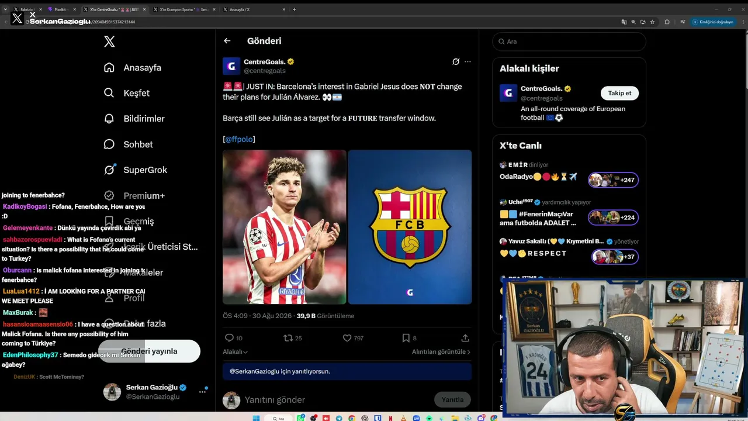Screen dimensions: 748x421
Task: Open the +224 listeners pill
Action: click(x=614, y=218)
